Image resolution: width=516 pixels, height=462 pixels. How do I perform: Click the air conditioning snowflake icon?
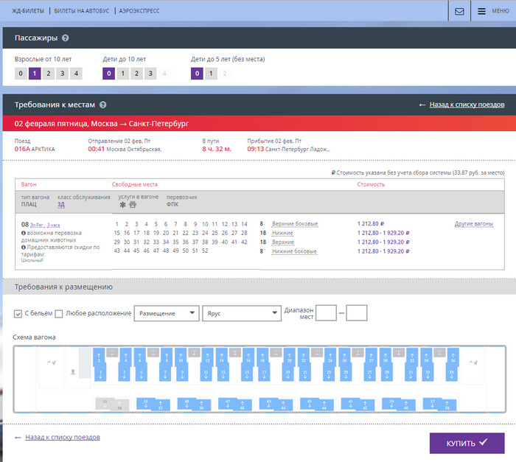pos(122,205)
